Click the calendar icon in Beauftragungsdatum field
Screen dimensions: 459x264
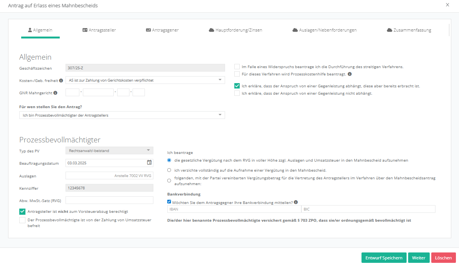149,163
